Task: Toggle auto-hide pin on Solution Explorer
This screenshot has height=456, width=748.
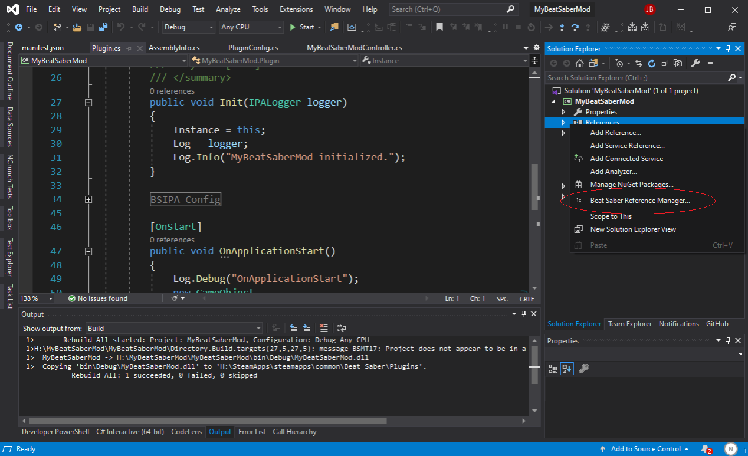Action: pos(729,49)
